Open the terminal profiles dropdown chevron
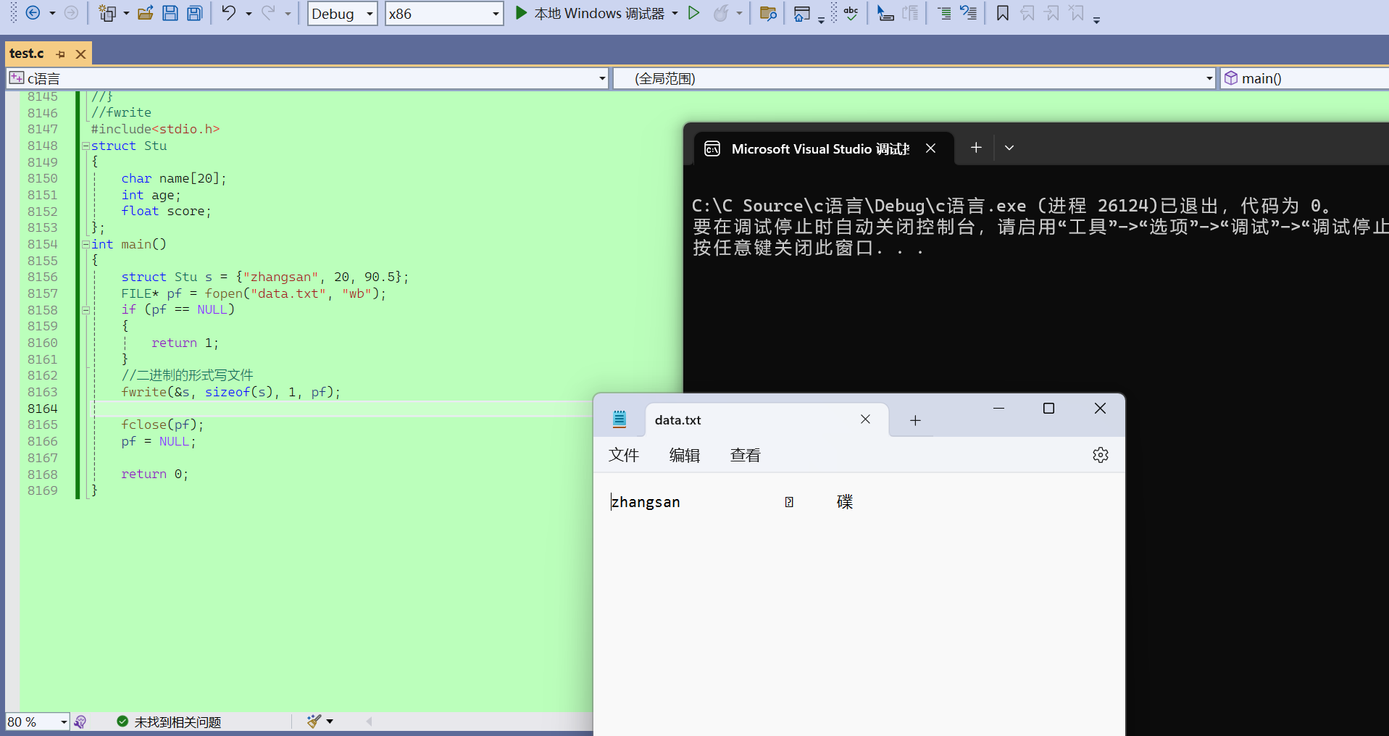1389x736 pixels. pos(1009,147)
